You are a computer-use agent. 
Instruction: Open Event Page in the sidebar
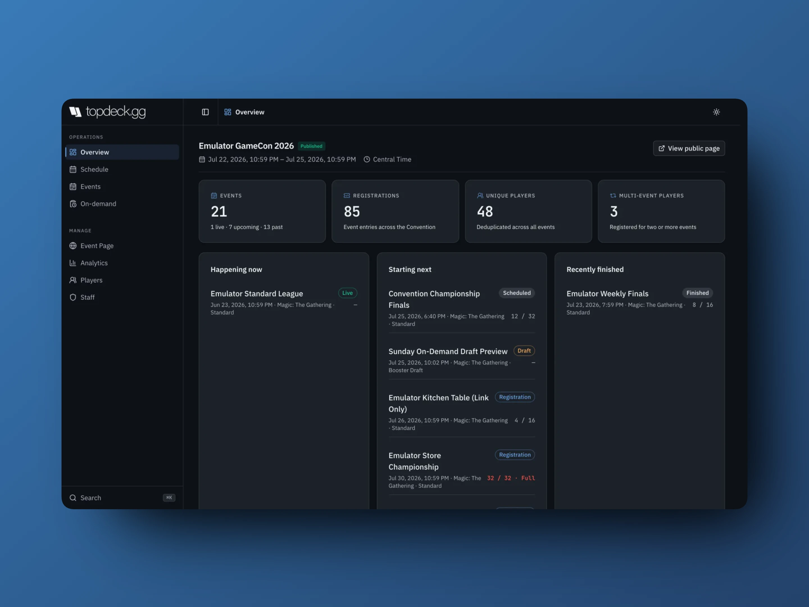point(122,246)
